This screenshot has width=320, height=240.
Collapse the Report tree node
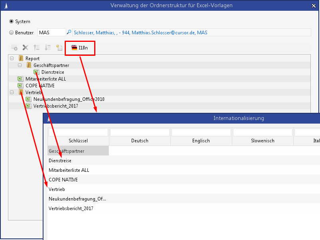point(12,59)
